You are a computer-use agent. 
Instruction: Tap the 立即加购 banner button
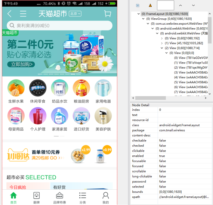[x=21, y=64]
